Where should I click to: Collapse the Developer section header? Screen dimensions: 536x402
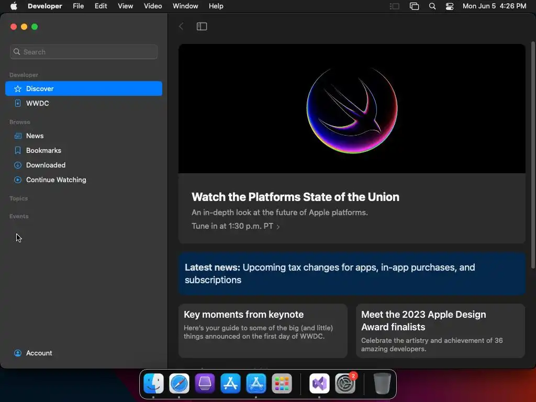pos(24,75)
